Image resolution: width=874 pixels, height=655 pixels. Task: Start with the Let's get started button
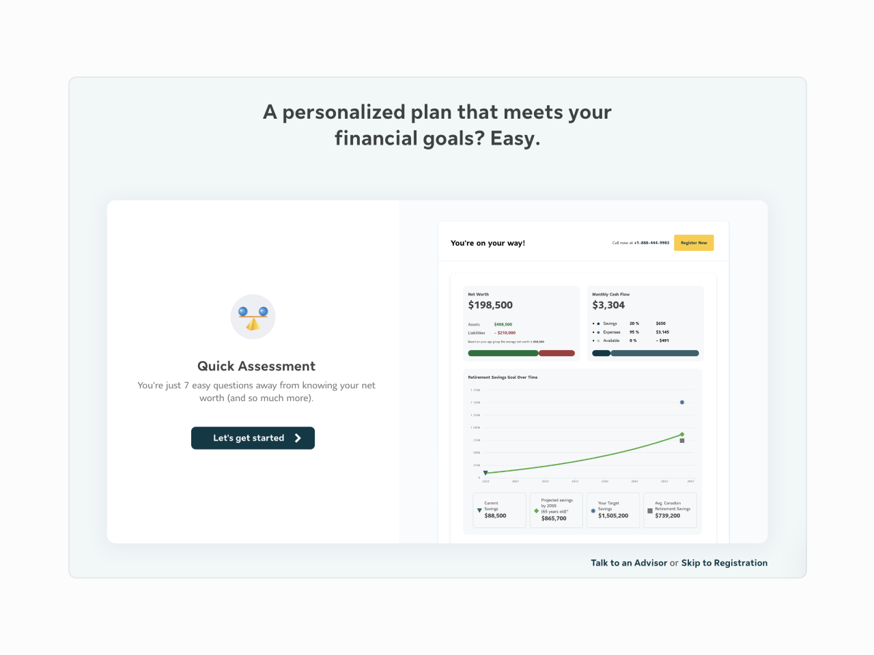pyautogui.click(x=253, y=438)
